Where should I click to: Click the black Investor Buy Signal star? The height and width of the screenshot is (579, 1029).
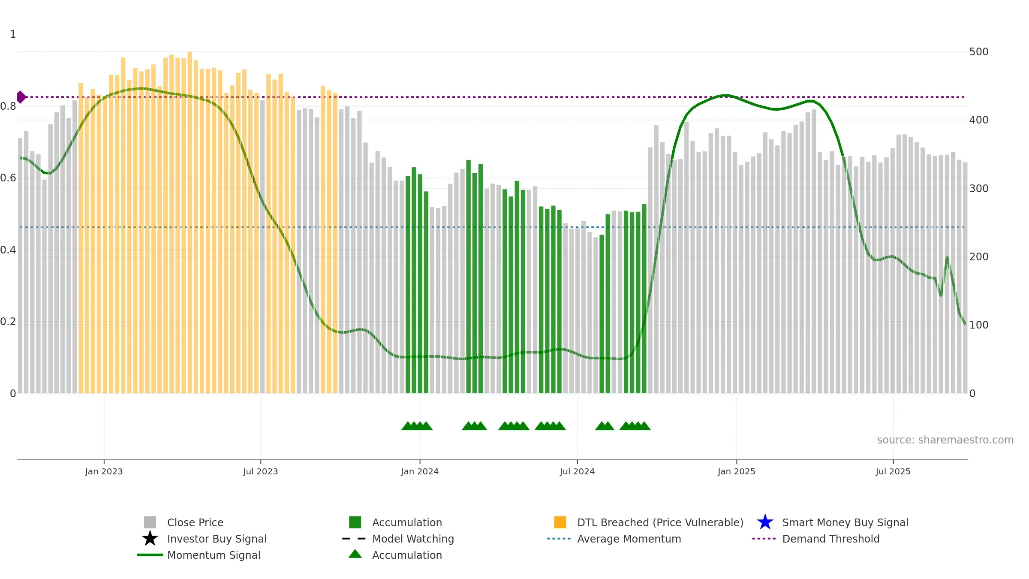coord(150,538)
